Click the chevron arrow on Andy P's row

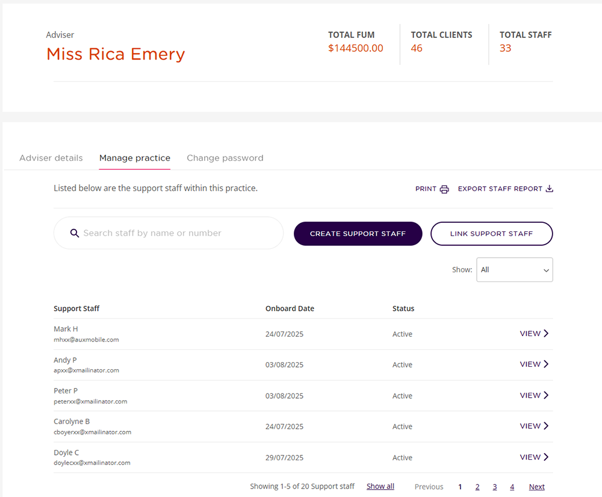546,364
